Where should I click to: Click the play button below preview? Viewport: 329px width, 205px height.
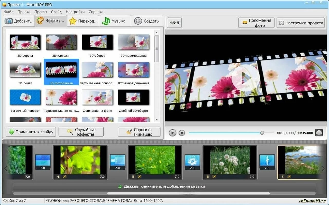point(172,133)
